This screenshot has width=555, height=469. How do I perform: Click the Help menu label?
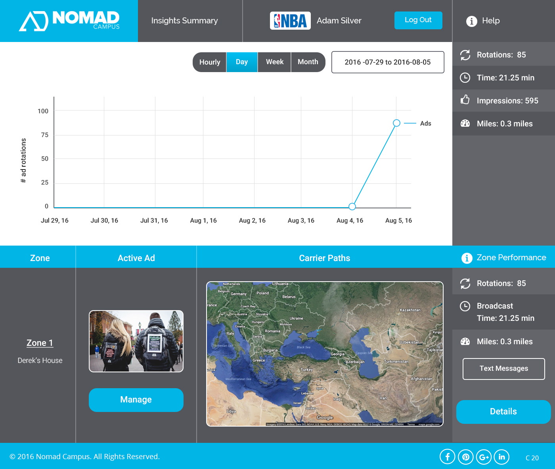pyautogui.click(x=491, y=21)
